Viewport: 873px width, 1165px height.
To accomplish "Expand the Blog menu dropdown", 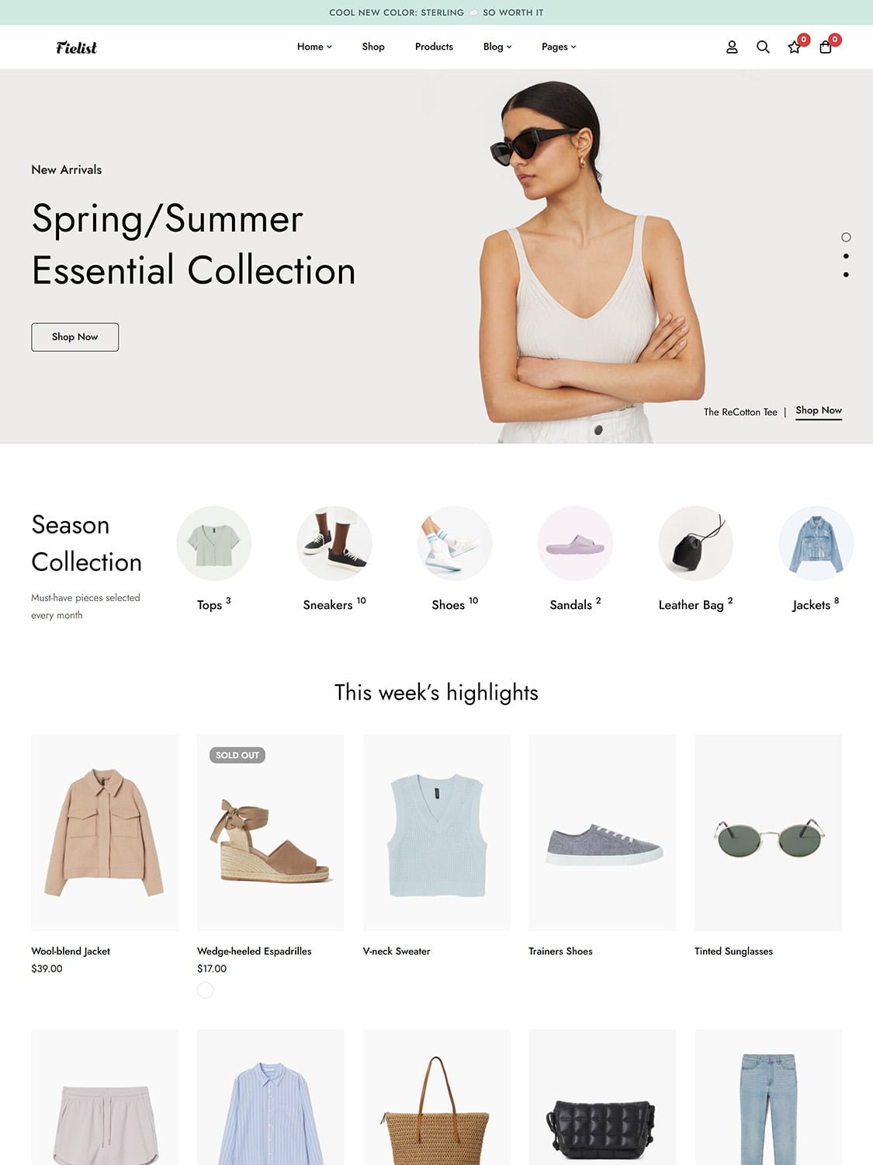I will (x=497, y=47).
